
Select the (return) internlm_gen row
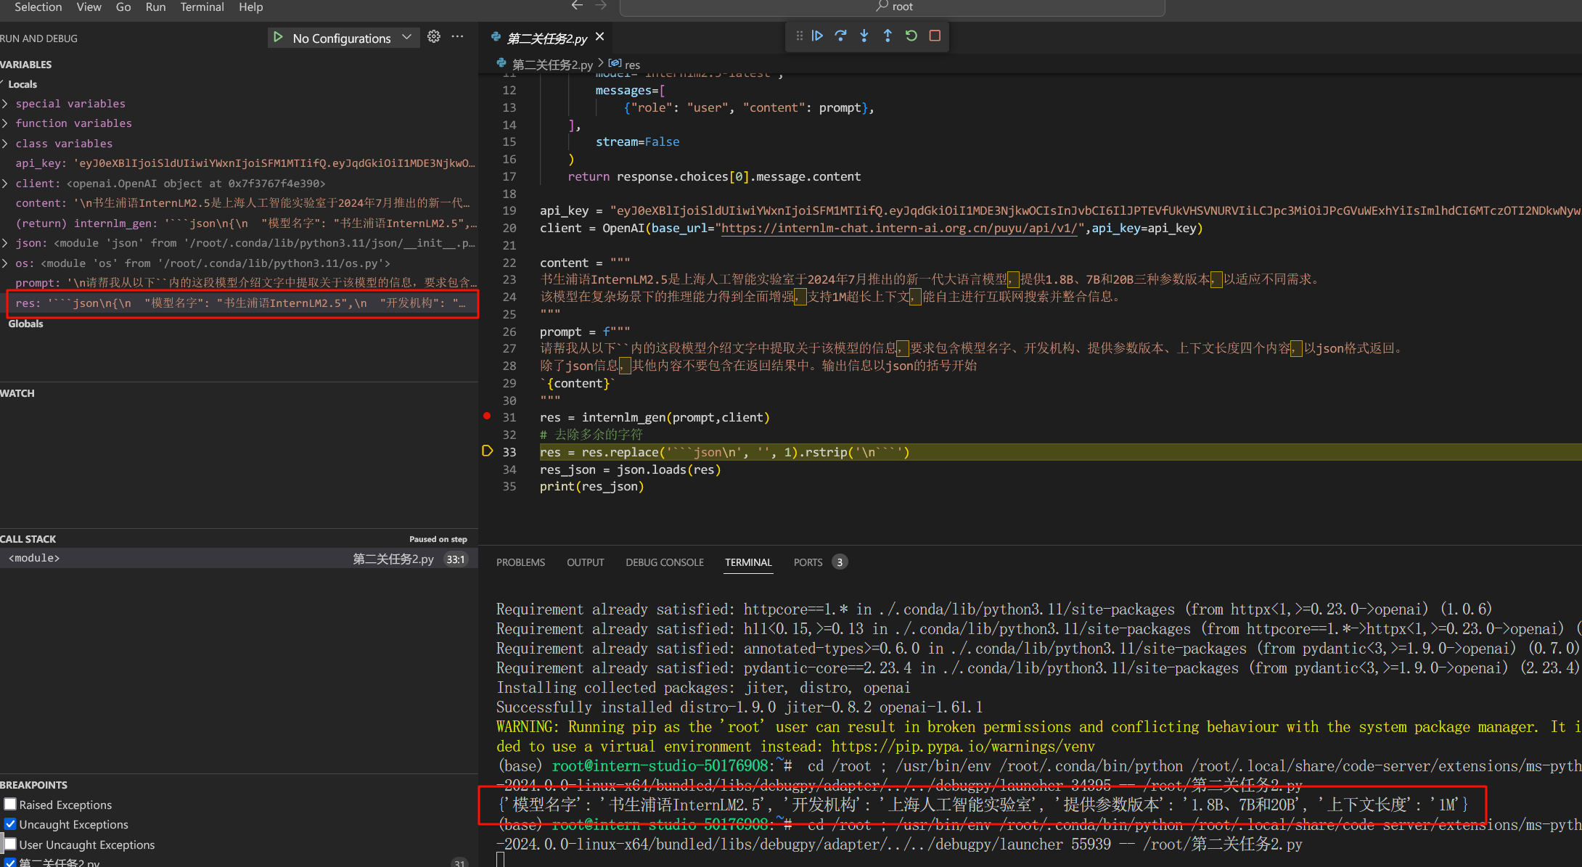[x=239, y=223]
